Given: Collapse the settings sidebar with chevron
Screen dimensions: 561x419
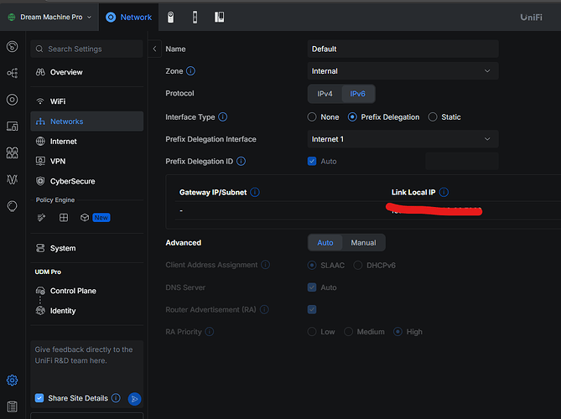Looking at the screenshot, I should tap(155, 49).
